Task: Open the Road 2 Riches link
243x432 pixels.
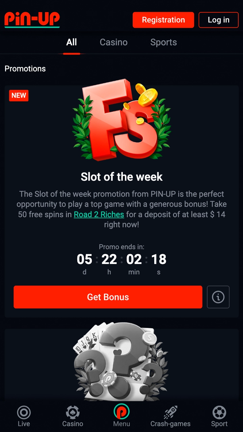Action: [99, 214]
